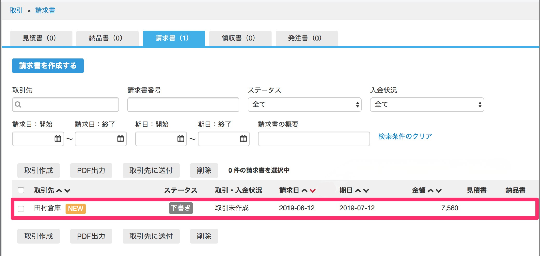Sort 取引先 column descending arrow
The height and width of the screenshot is (256, 540).
(67, 190)
